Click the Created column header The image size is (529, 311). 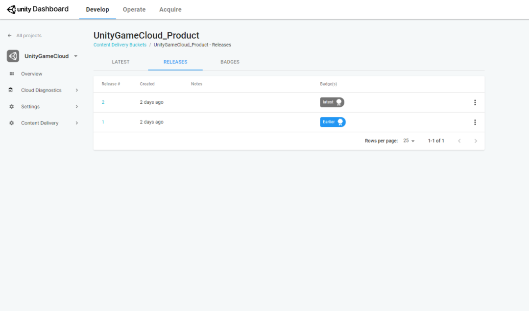[147, 84]
